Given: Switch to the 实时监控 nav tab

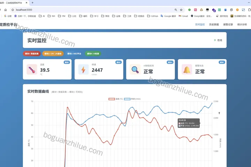Looking at the screenshot, I should click(200, 24).
